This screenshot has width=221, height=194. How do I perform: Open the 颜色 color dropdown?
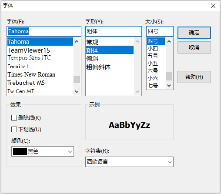43,151
